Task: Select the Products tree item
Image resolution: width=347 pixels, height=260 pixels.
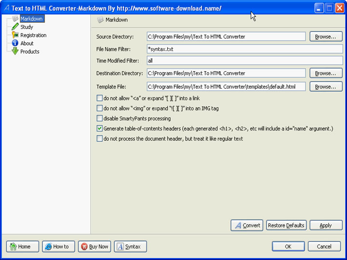Action: pos(30,52)
